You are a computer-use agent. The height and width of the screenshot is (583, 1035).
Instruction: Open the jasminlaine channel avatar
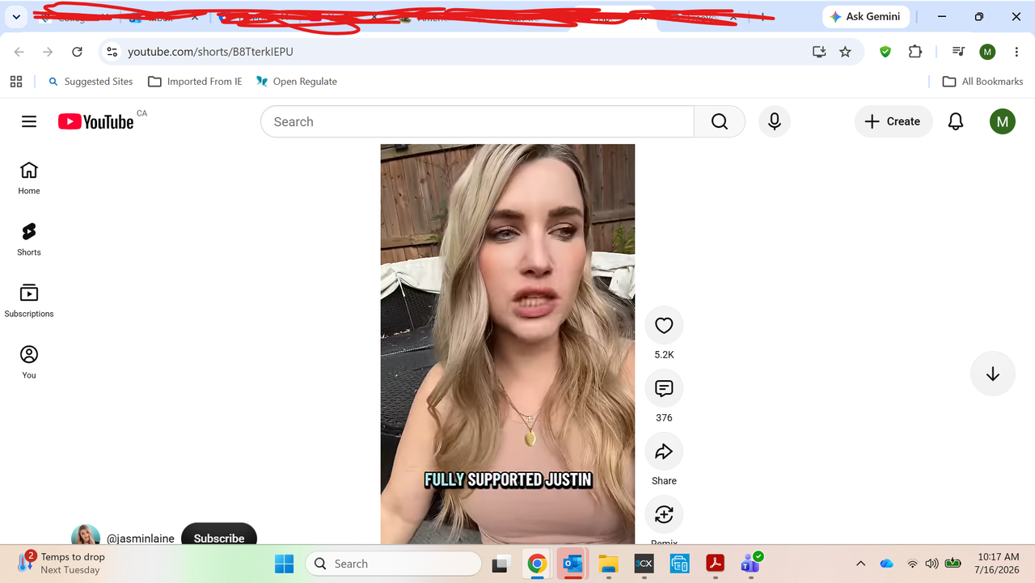[86, 535]
